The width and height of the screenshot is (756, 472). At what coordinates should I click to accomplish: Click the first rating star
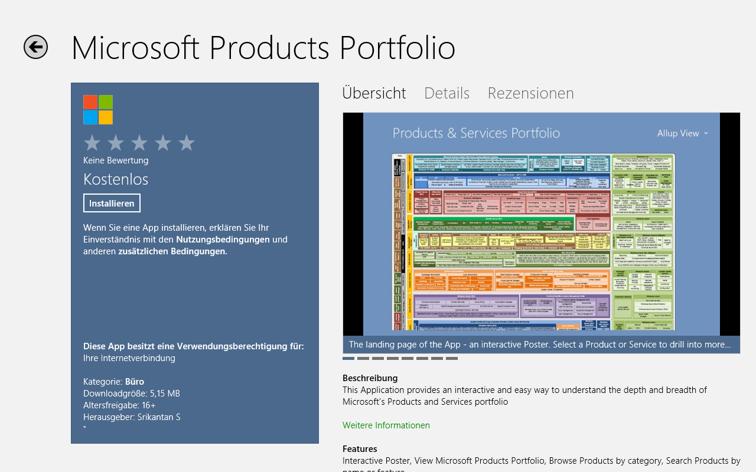[x=92, y=143]
